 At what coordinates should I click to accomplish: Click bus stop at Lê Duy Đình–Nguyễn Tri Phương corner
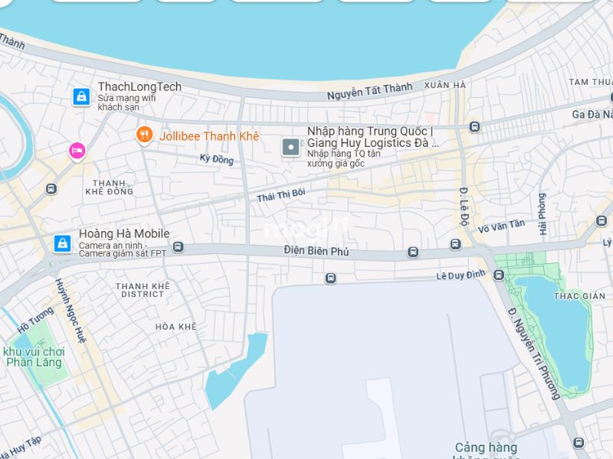[499, 275]
